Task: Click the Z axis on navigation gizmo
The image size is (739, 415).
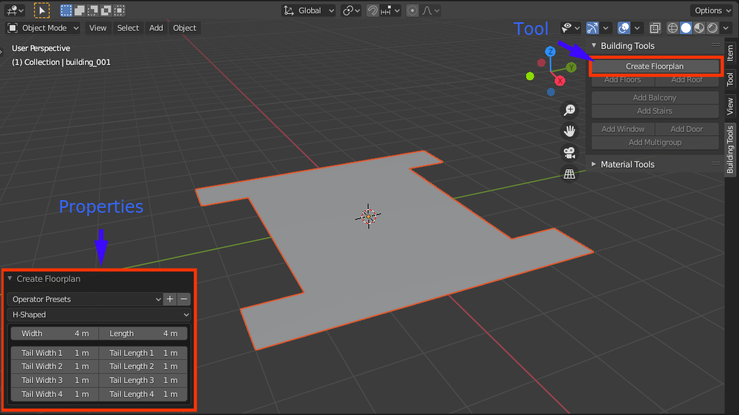Action: (550, 52)
